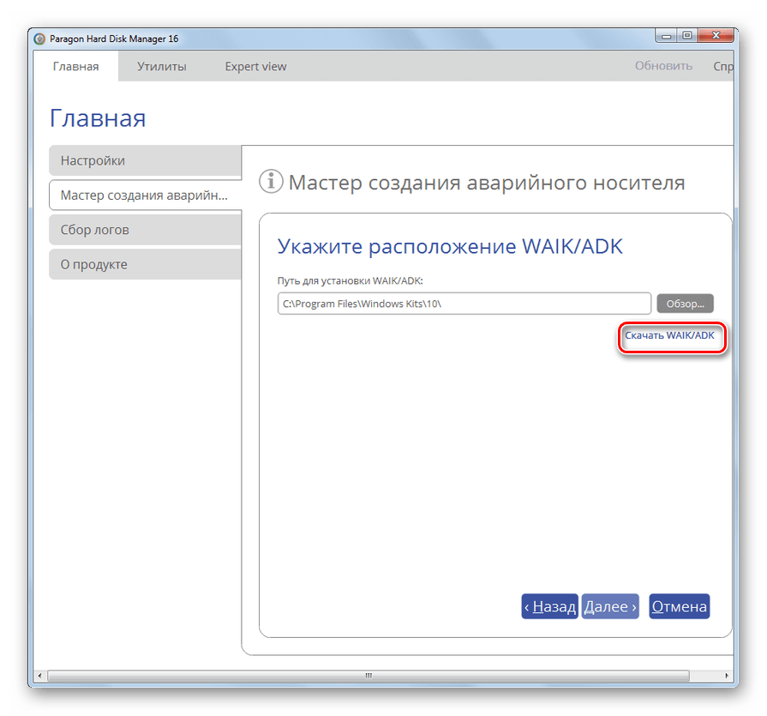Image resolution: width=767 pixels, height=716 pixels.
Task: Click the WAIK/ADK installation path field
Action: 464,304
